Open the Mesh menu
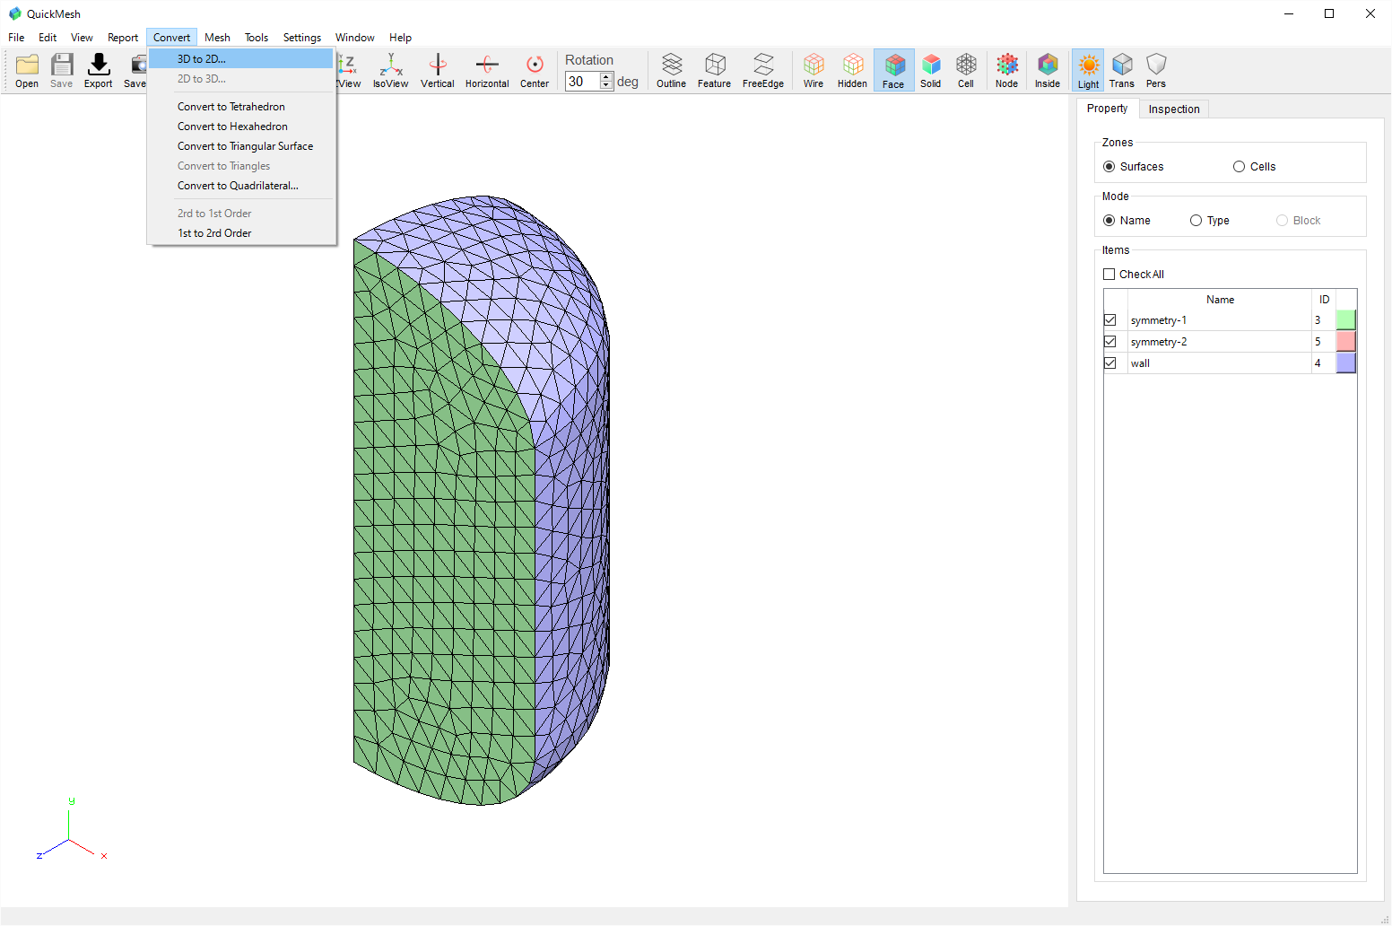This screenshot has height=926, width=1392. pos(217,38)
